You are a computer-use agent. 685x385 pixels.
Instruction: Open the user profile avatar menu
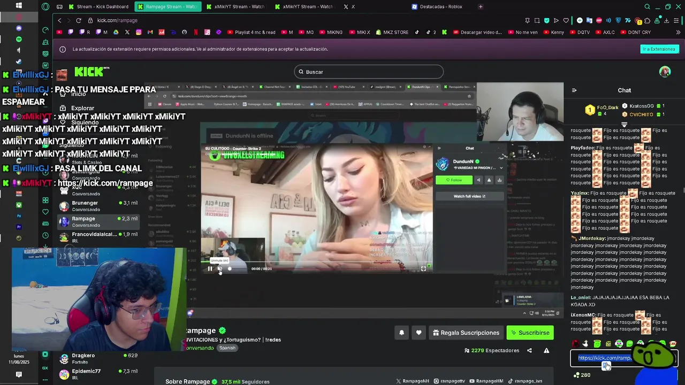[x=665, y=72]
